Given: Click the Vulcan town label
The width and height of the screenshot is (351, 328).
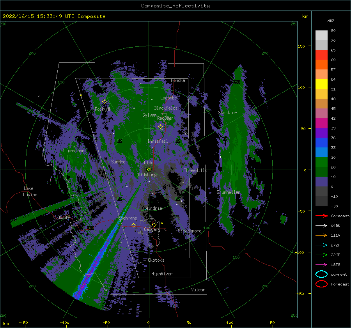Looking at the screenshot, I should (199, 290).
